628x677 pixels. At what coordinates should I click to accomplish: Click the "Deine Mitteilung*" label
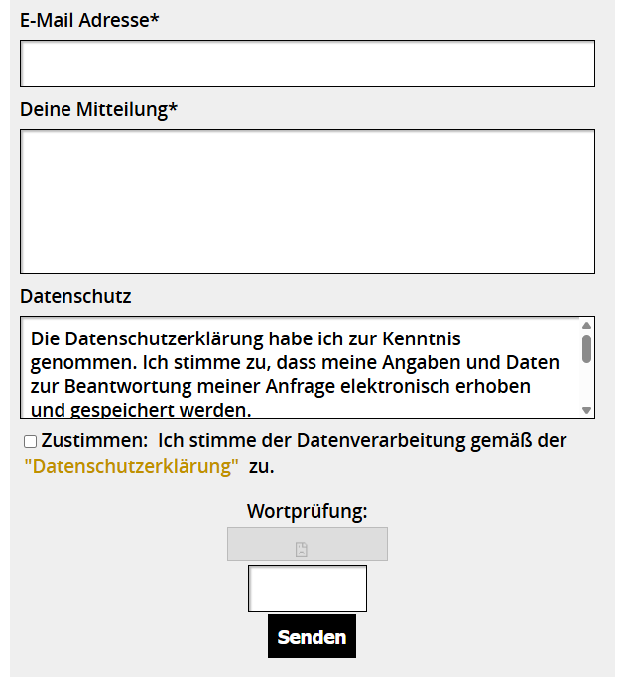tap(98, 109)
